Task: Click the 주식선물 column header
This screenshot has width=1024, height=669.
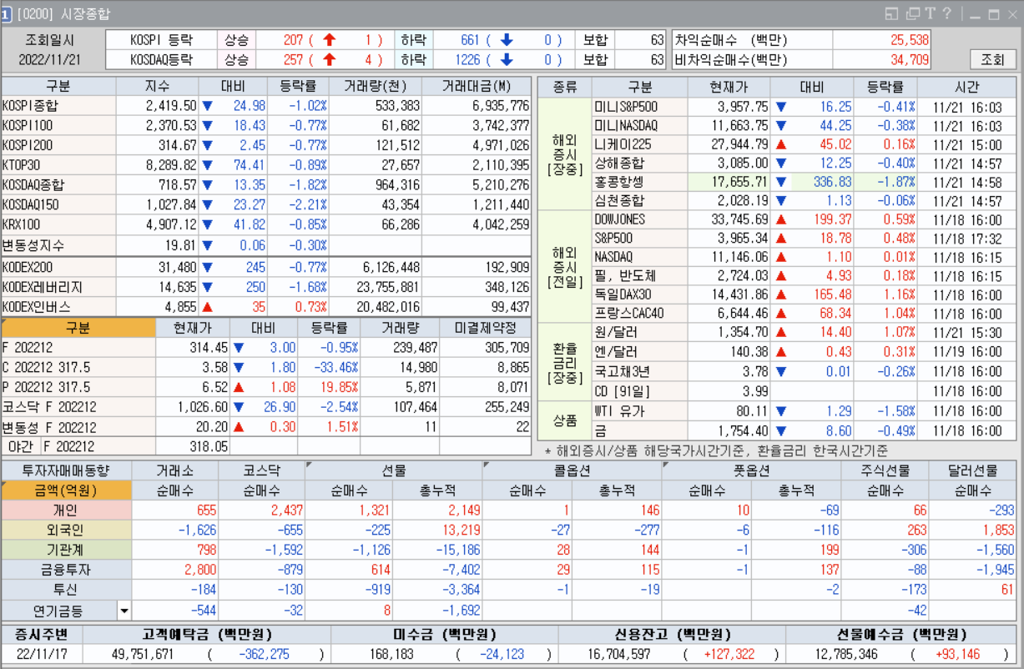Action: pyautogui.click(x=885, y=470)
